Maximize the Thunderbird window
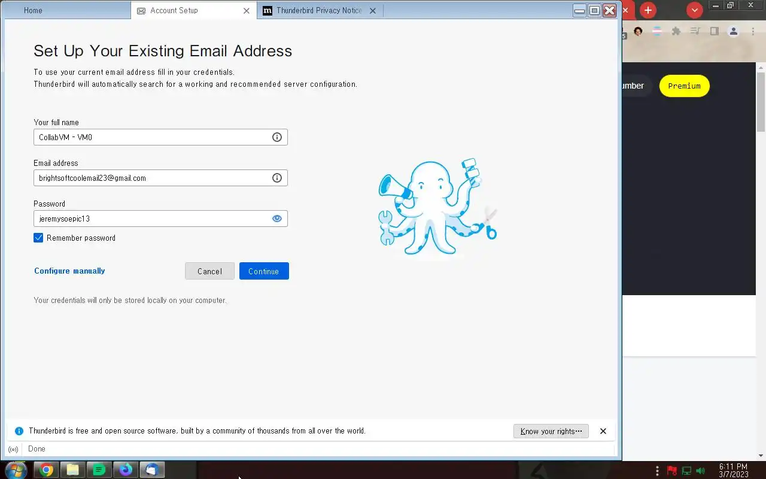The height and width of the screenshot is (479, 766). (x=594, y=10)
